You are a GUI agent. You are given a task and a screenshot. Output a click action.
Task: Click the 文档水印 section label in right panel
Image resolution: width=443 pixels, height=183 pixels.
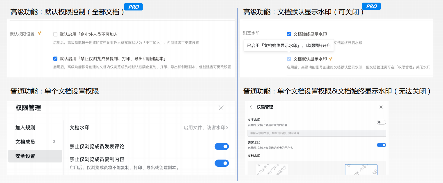coord(254,156)
